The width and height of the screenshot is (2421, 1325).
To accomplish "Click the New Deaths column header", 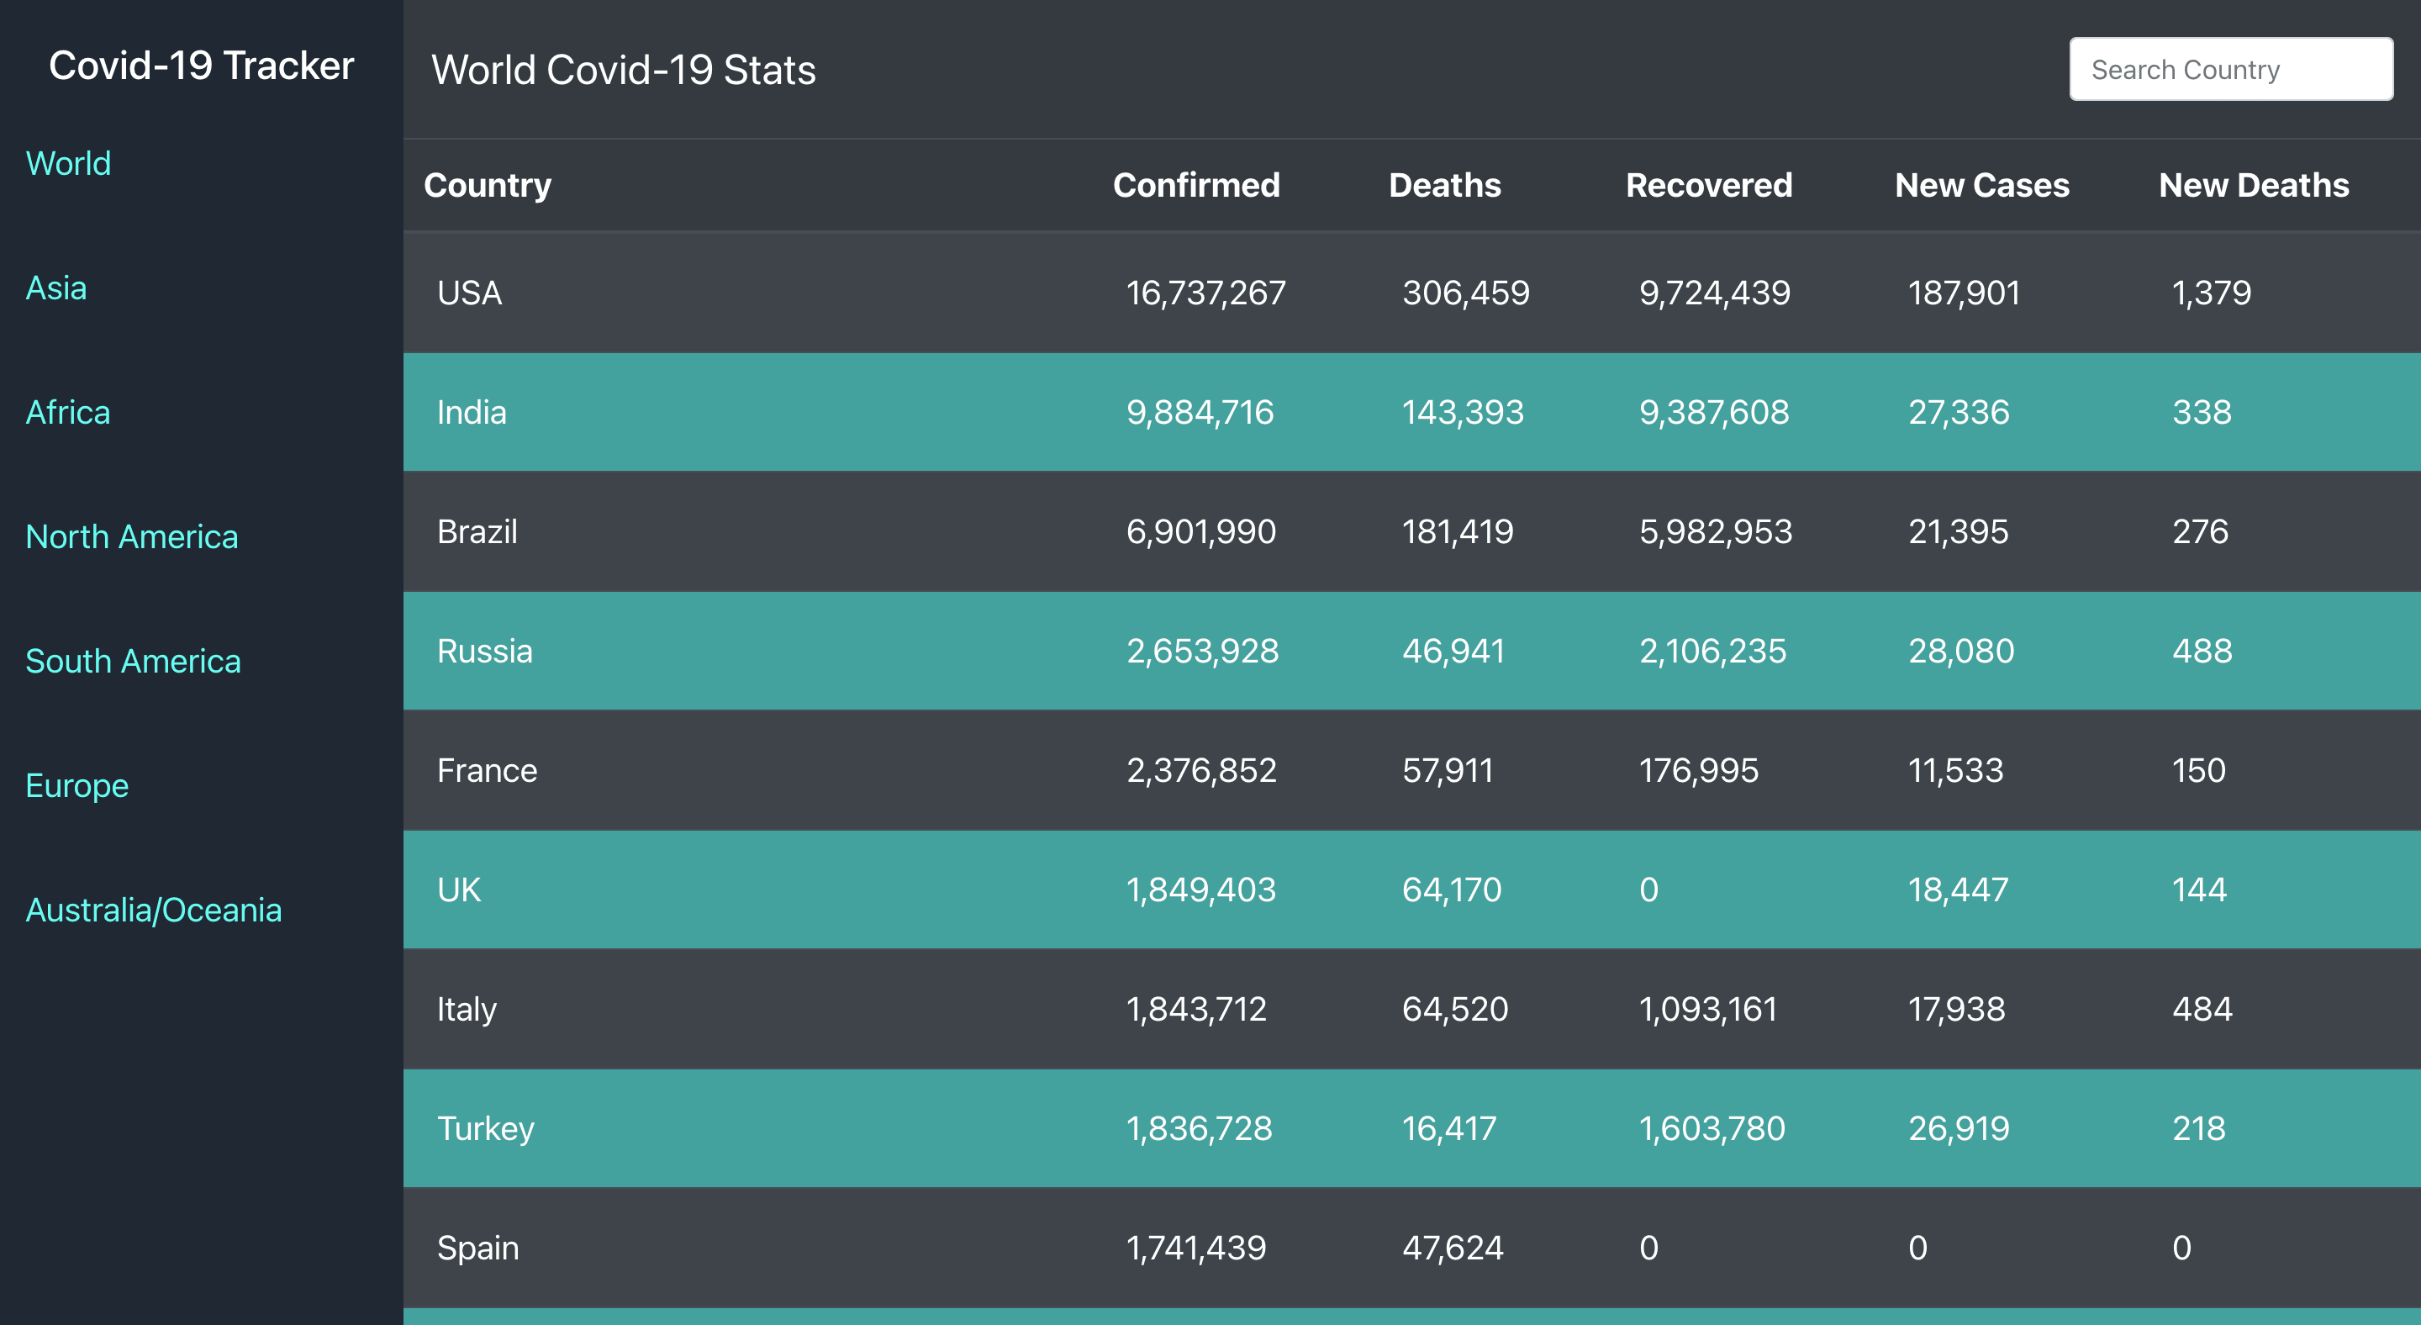I will pos(2254,185).
